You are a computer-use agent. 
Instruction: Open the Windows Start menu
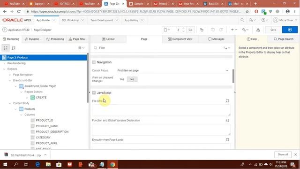[5, 164]
